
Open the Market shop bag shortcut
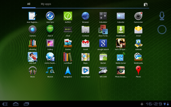(x=146, y=4)
